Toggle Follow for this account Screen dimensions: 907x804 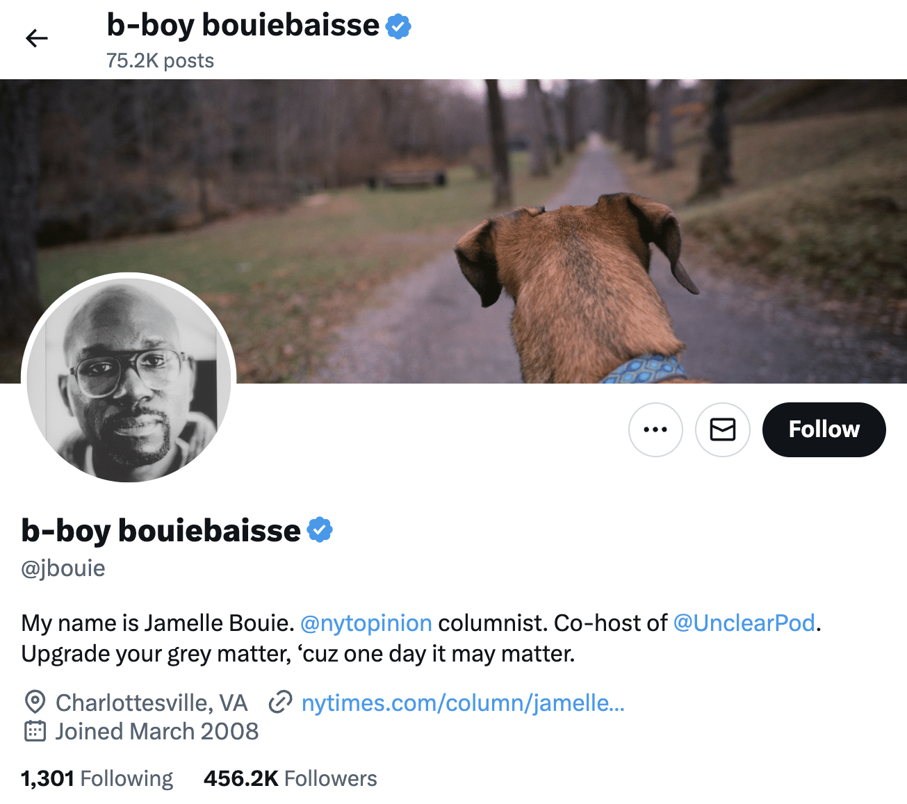click(824, 429)
